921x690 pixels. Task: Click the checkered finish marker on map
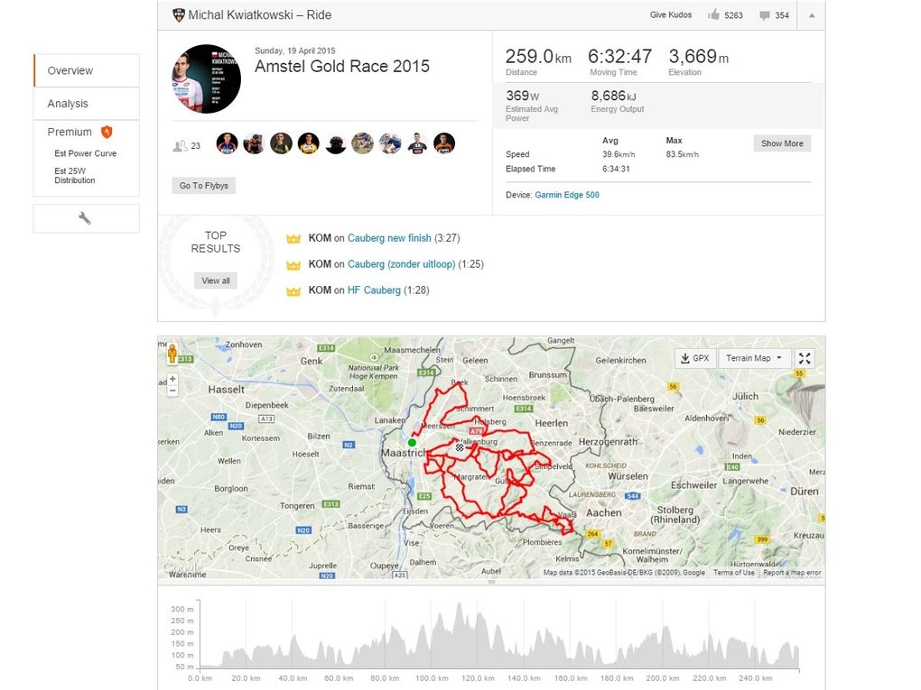(x=459, y=446)
